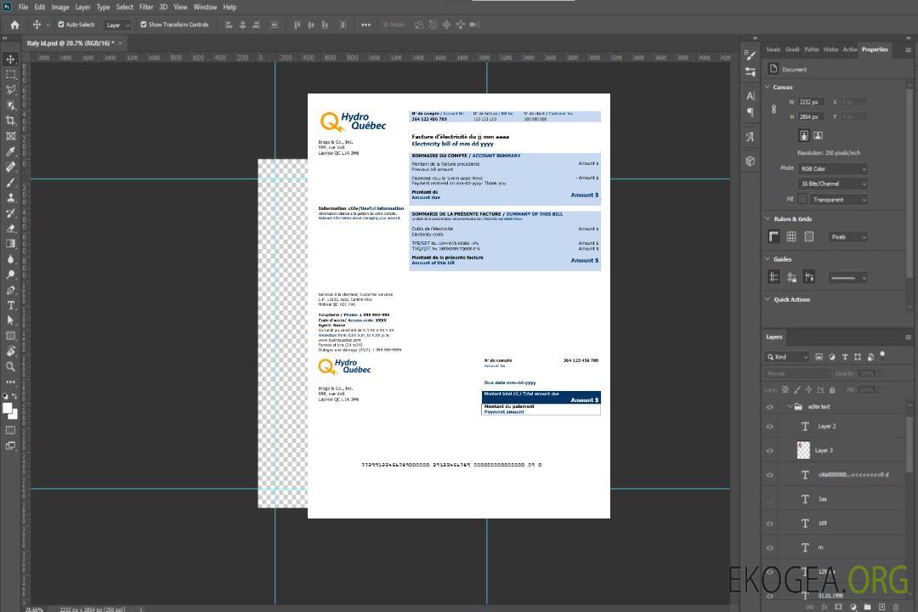Screen dimensions: 918x612
Task: Hide Layer 2 using its eye icon
Action: point(770,427)
